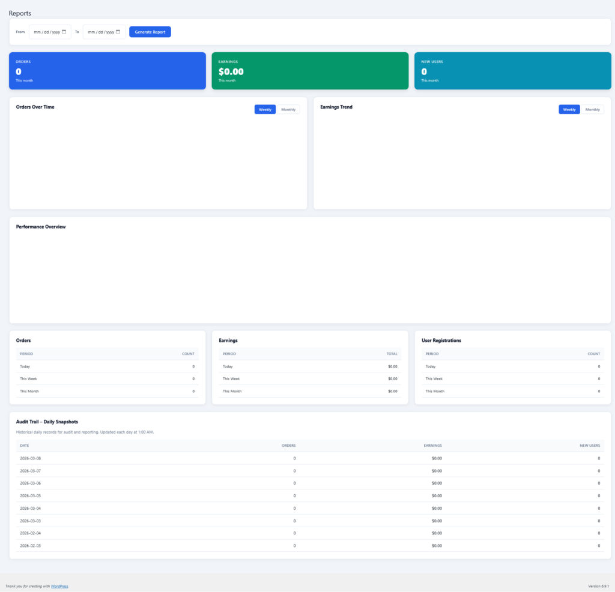The width and height of the screenshot is (615, 592).
Task: Click the Earnings column header in Audit Trail
Action: point(432,446)
